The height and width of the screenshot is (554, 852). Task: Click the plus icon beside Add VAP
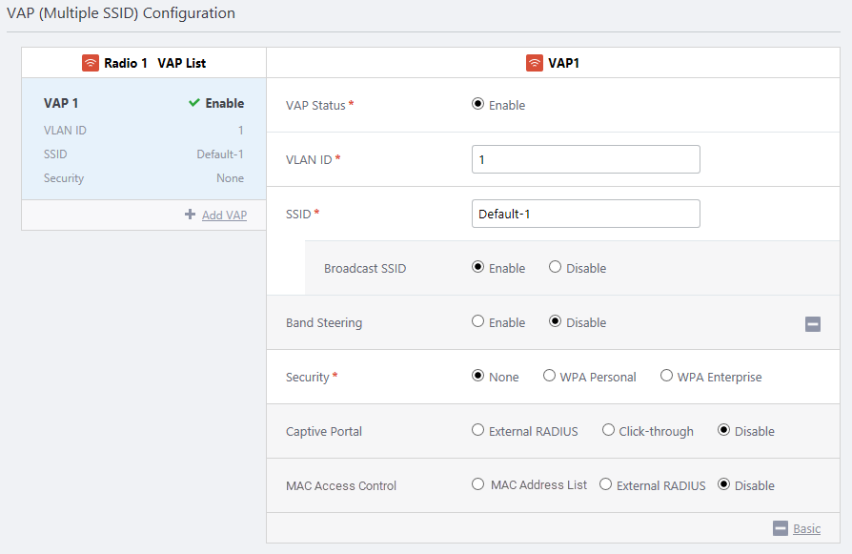click(191, 215)
